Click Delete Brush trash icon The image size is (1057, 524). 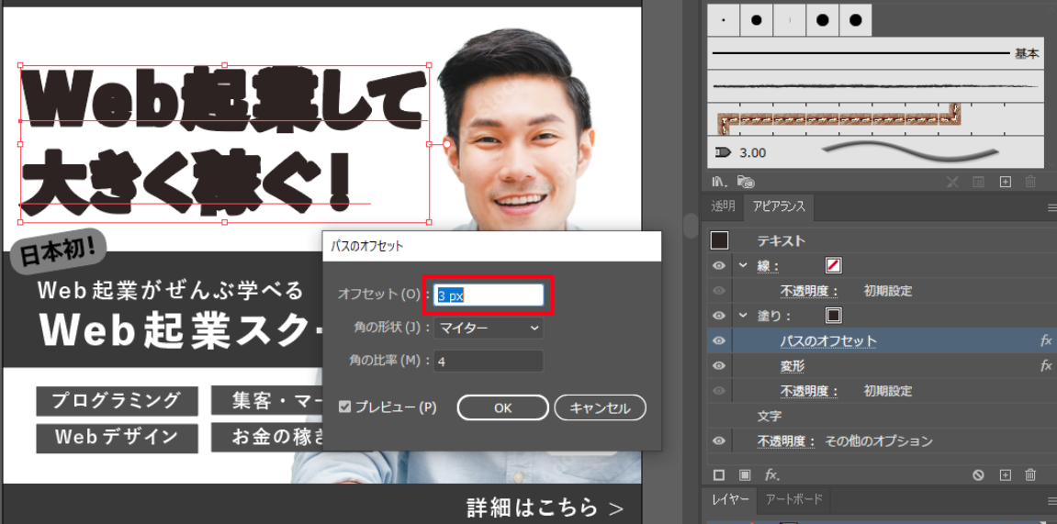[x=1030, y=181]
